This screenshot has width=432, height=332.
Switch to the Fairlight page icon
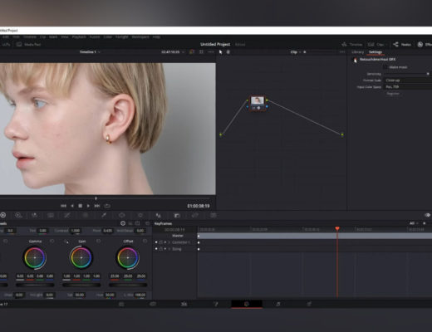pos(278,304)
